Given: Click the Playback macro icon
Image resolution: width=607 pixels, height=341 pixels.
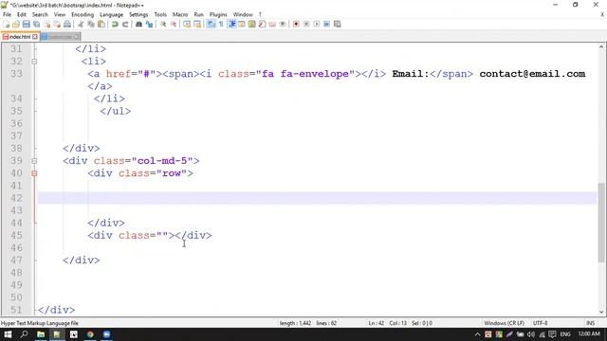Looking at the screenshot, I should click(316, 24).
